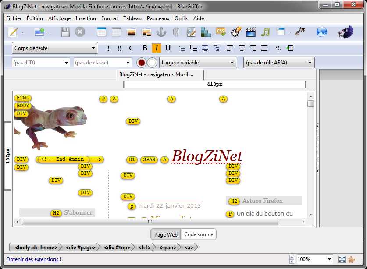Viewport: 367px width, 269px height.
Task: Open the Corps de texte paragraph dropdown
Action: 55,48
